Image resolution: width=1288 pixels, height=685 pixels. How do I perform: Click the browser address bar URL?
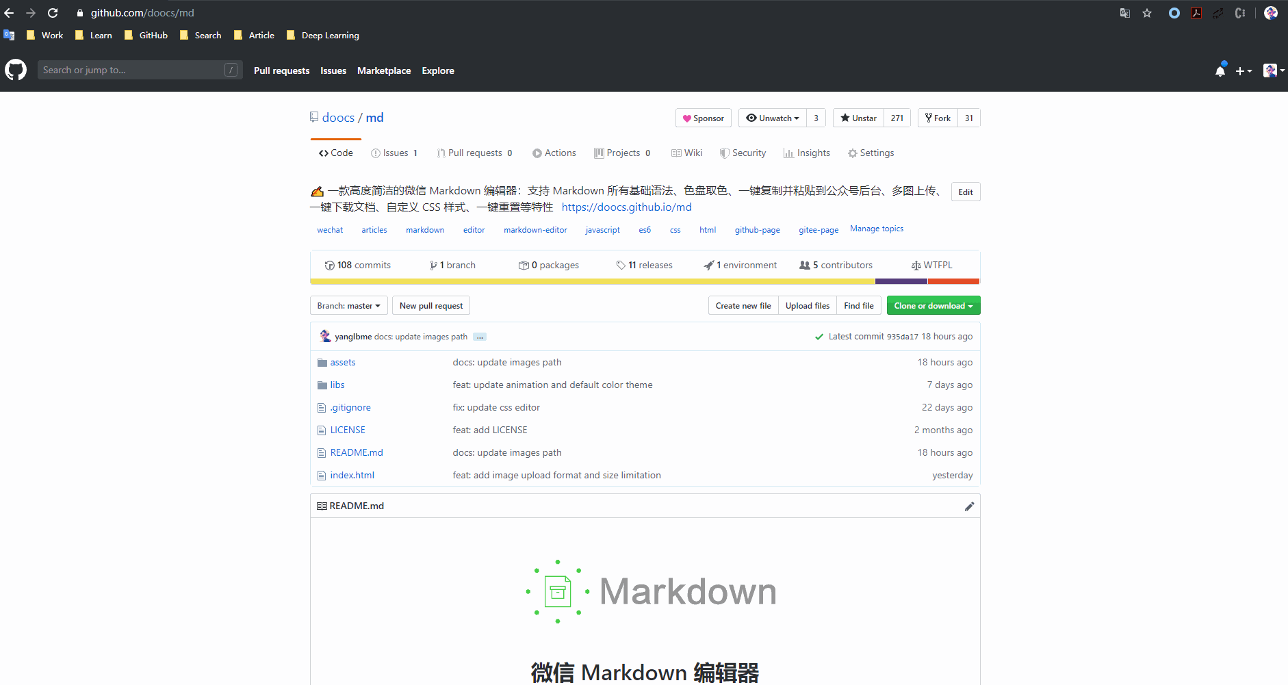pyautogui.click(x=142, y=13)
